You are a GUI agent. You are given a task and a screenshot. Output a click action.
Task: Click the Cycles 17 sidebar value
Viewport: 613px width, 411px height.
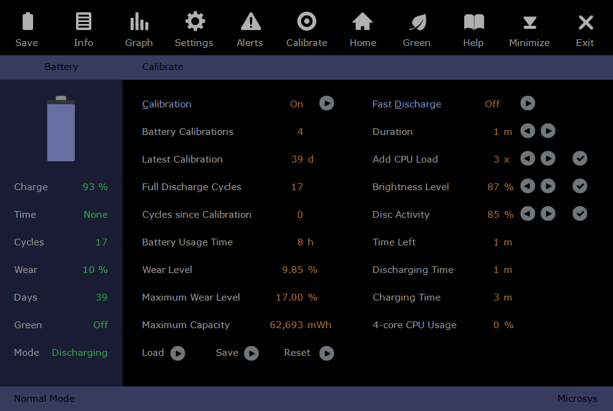pos(101,242)
